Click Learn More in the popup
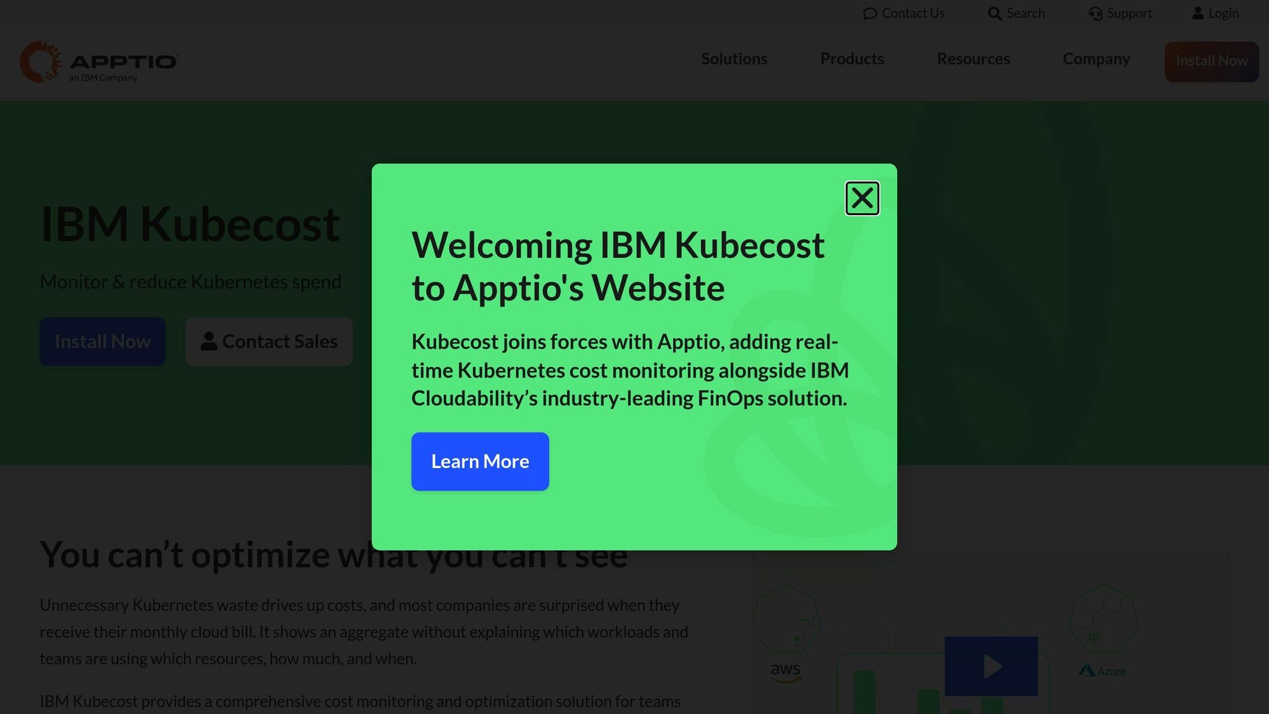The height and width of the screenshot is (714, 1269). 480,461
